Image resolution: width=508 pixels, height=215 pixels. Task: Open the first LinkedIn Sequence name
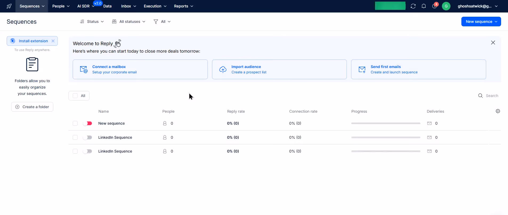coord(115,137)
